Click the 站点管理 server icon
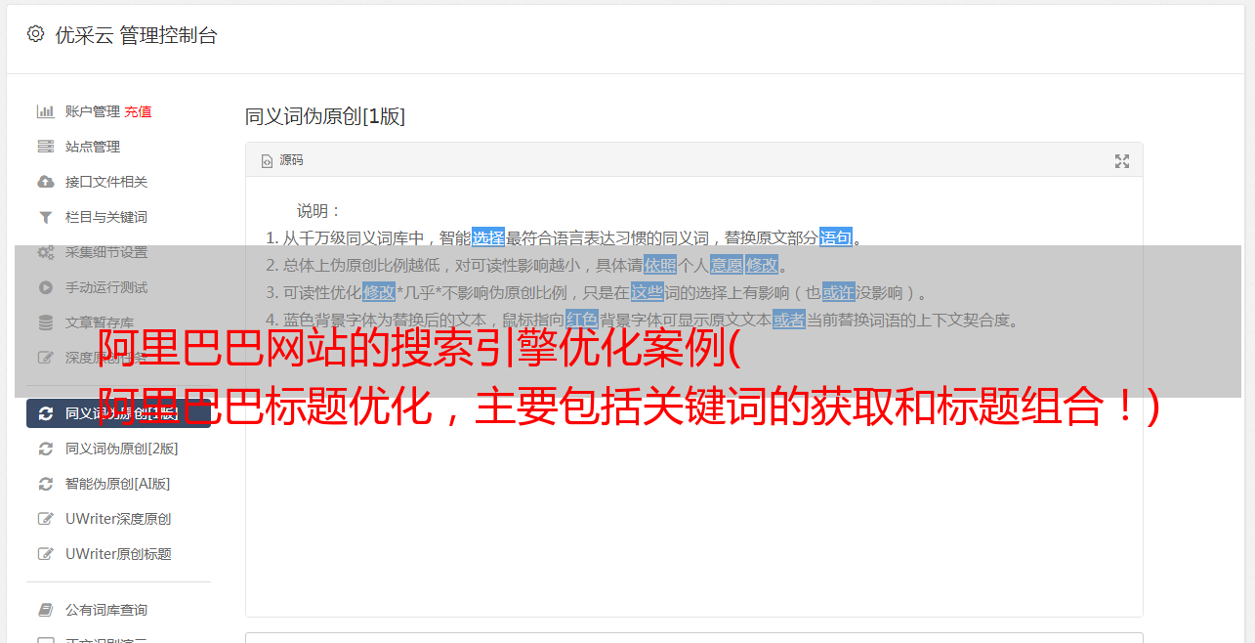 coord(45,147)
